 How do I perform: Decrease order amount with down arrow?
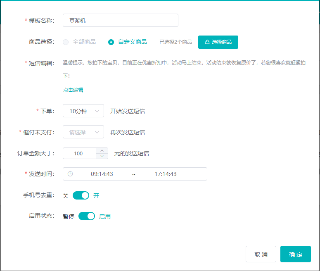(102, 156)
